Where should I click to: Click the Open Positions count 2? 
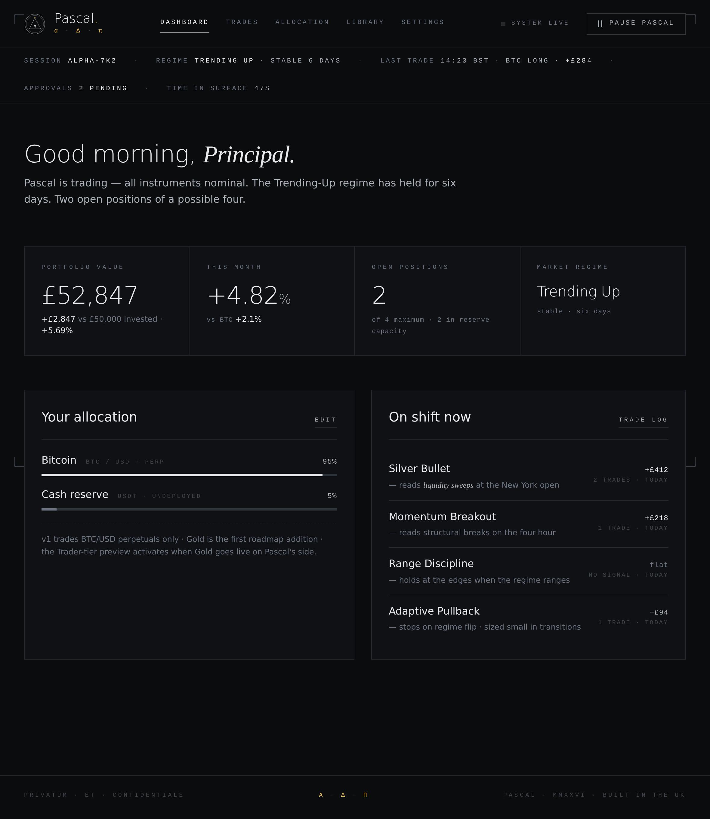pyautogui.click(x=379, y=296)
